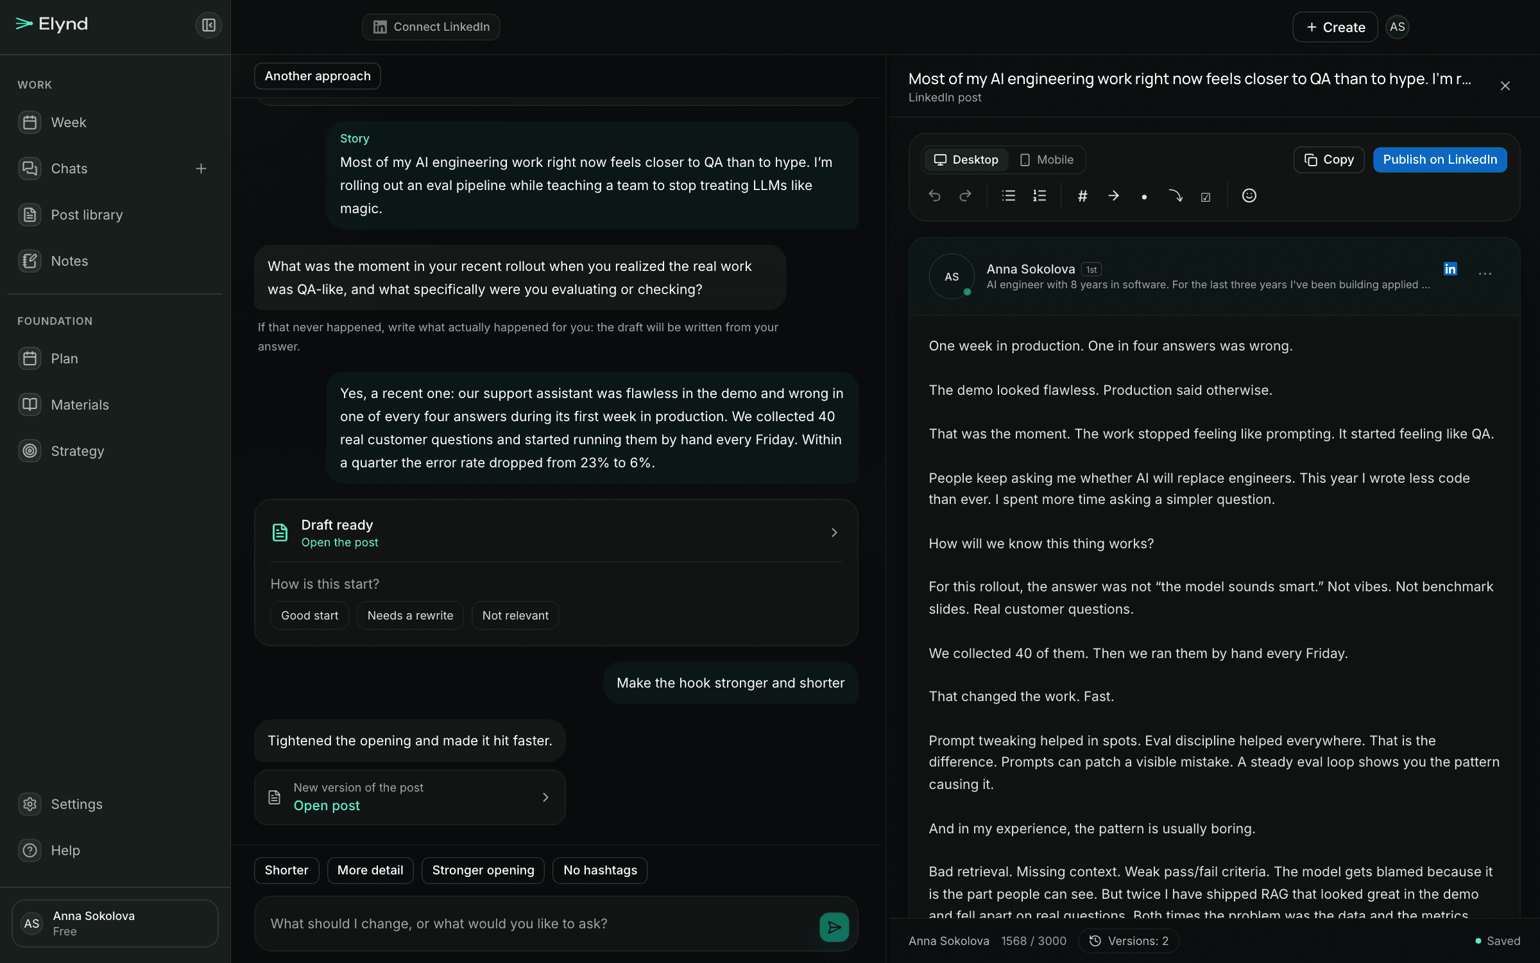1540x963 pixels.
Task: Open Anna Sokolova Free account card
Action: [115, 923]
